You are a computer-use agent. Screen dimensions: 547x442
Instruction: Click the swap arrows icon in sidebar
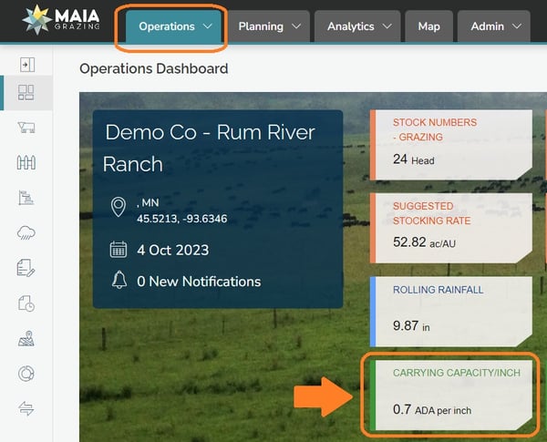[26, 409]
